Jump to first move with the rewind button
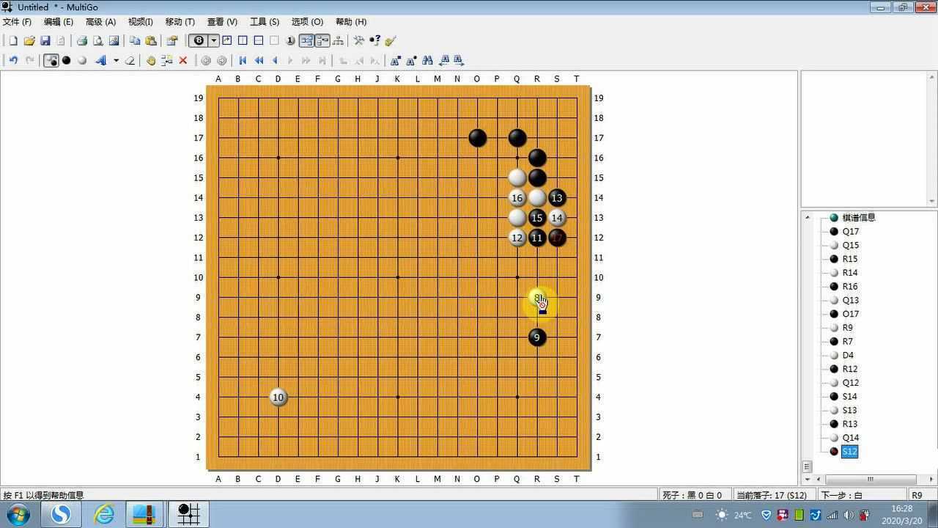The height and width of the screenshot is (528, 938). point(242,61)
